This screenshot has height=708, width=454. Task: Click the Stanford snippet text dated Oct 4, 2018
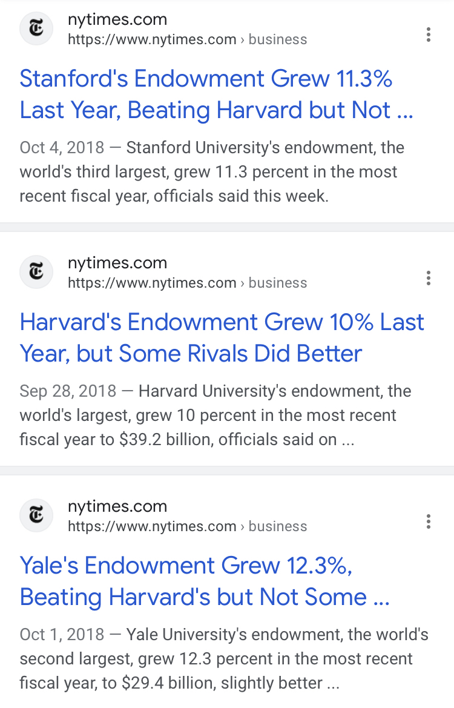(212, 172)
